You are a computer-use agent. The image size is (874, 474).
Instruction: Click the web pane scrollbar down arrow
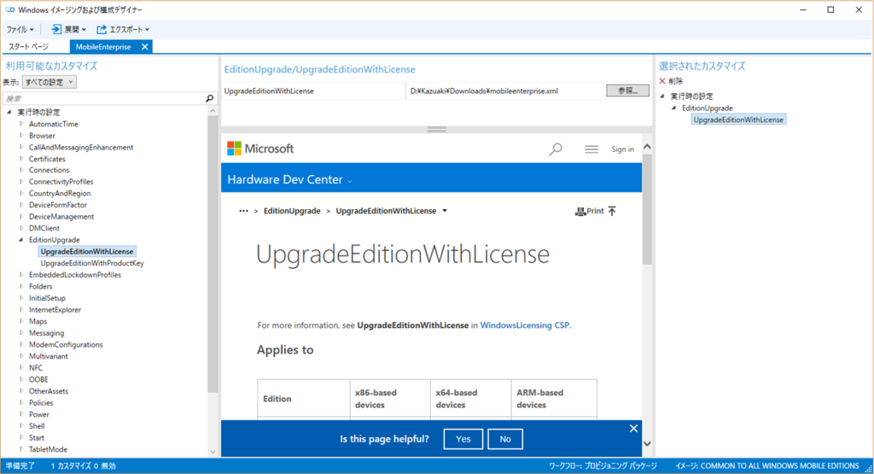pyautogui.click(x=647, y=444)
